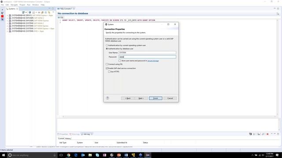282x158 pixels.
Task: Expand SYSTEMDB@HXE (SYSTEM) SAP HANA Express node
Action: click(7, 26)
